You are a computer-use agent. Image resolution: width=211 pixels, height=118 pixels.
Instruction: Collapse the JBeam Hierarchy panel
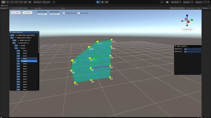point(11,32)
